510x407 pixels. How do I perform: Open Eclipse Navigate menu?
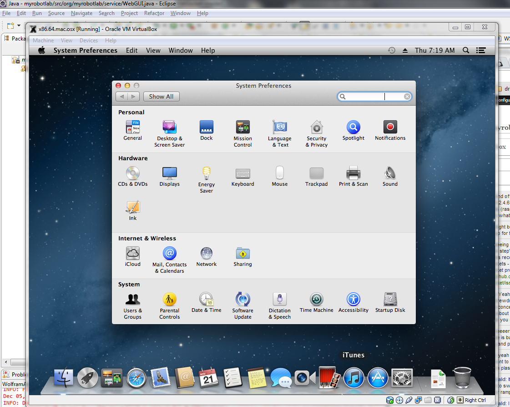[81, 13]
